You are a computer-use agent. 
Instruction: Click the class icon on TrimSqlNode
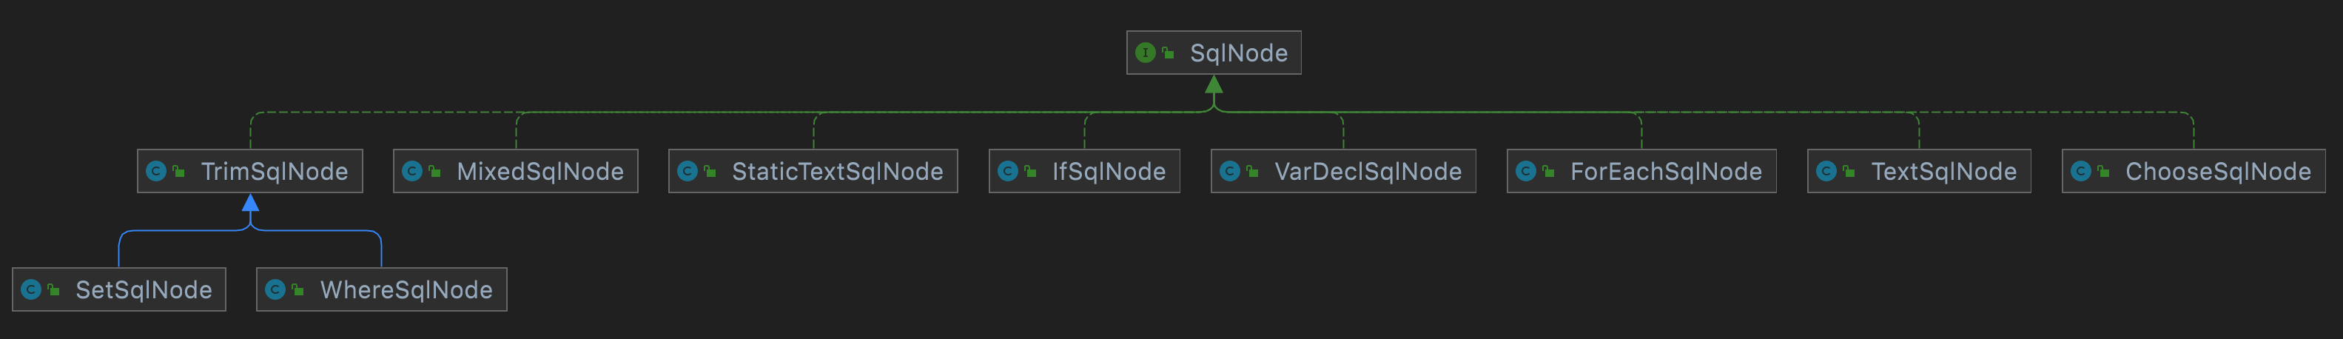click(x=155, y=171)
